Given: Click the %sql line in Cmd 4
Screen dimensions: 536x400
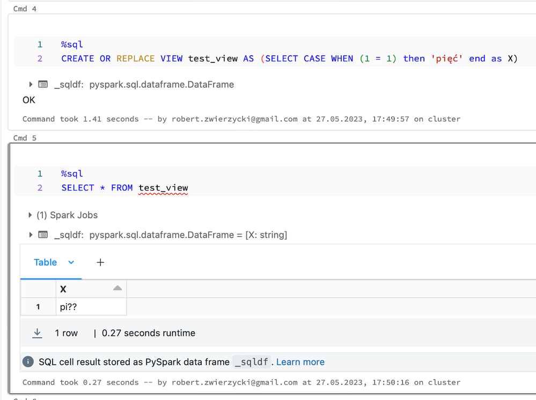Looking at the screenshot, I should [x=72, y=45].
